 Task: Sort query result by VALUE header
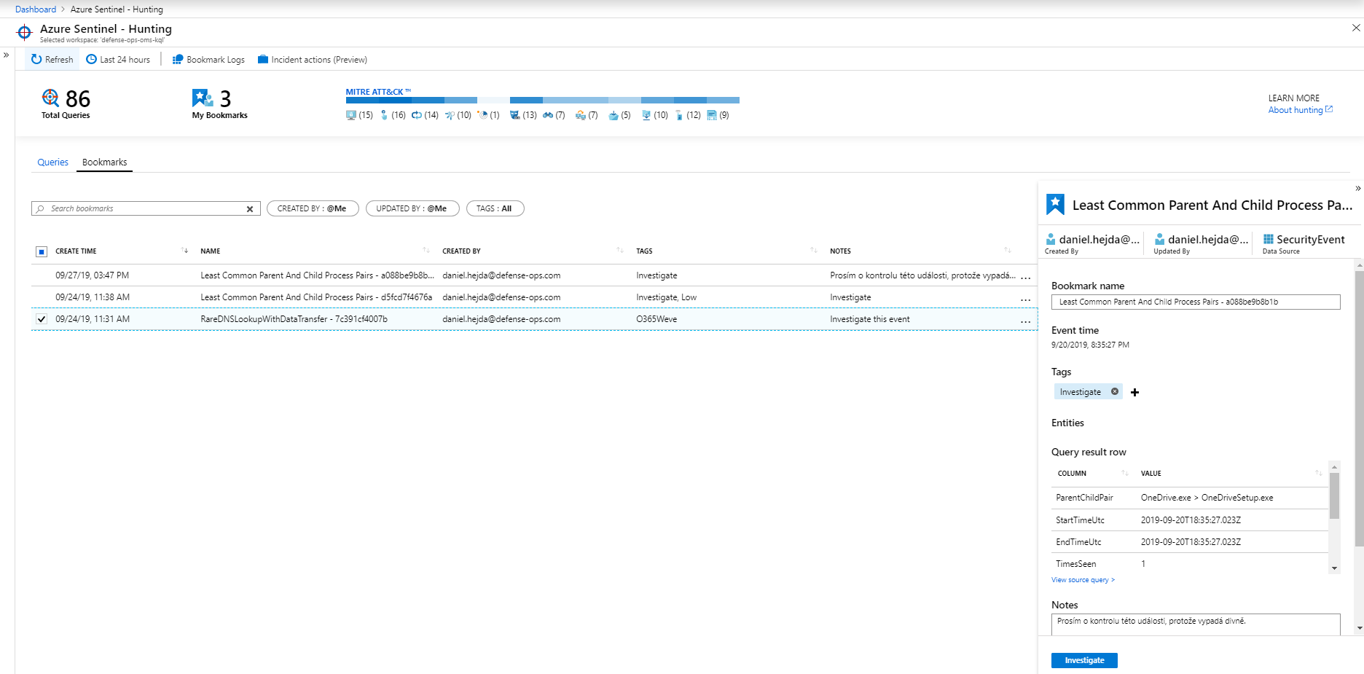click(x=1151, y=474)
